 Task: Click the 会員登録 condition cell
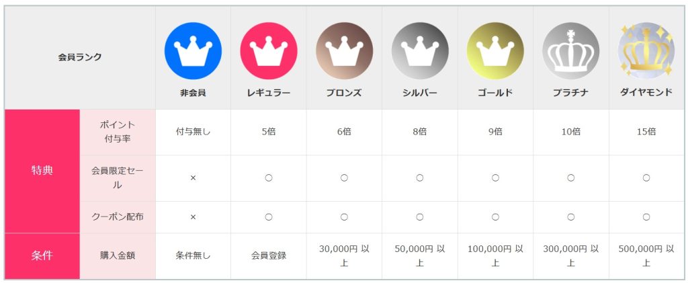pos(269,255)
